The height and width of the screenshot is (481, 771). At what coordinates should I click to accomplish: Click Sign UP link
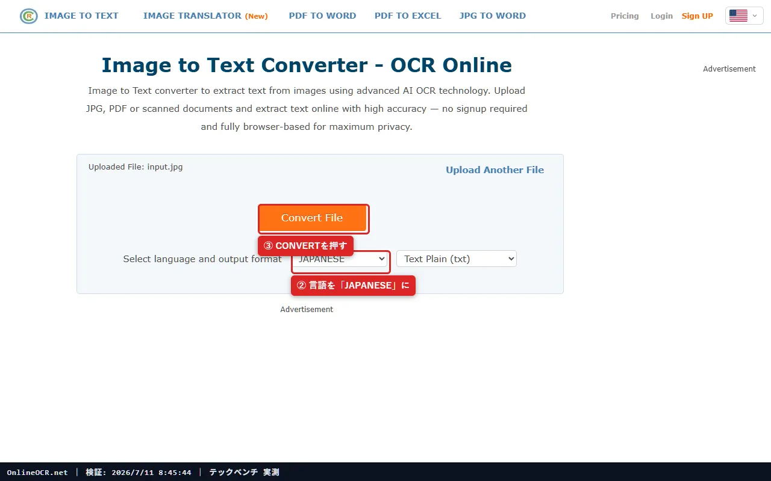pyautogui.click(x=697, y=16)
